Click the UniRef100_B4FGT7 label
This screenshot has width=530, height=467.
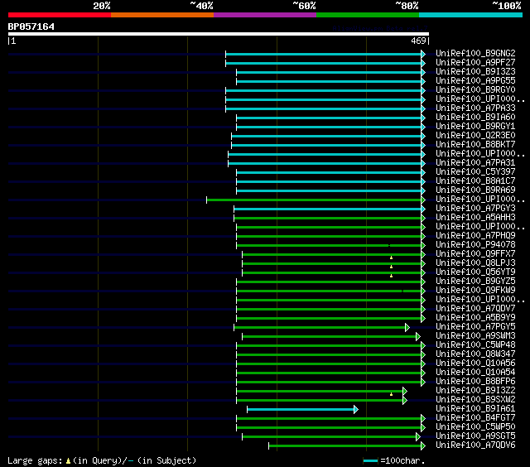click(x=475, y=418)
